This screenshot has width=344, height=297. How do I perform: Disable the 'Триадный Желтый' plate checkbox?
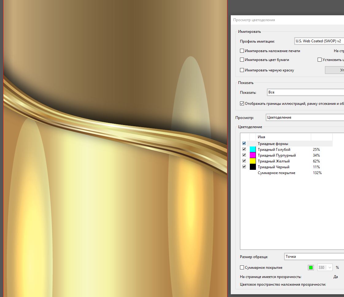pos(244,161)
